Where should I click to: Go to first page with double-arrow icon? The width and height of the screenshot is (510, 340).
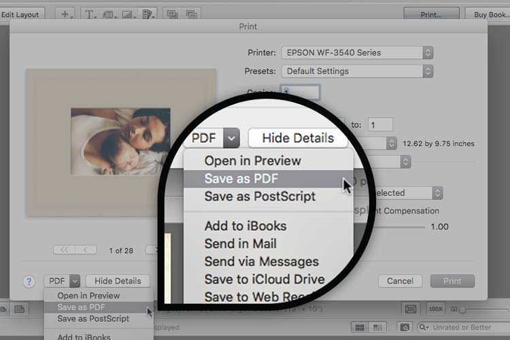tap(65, 250)
